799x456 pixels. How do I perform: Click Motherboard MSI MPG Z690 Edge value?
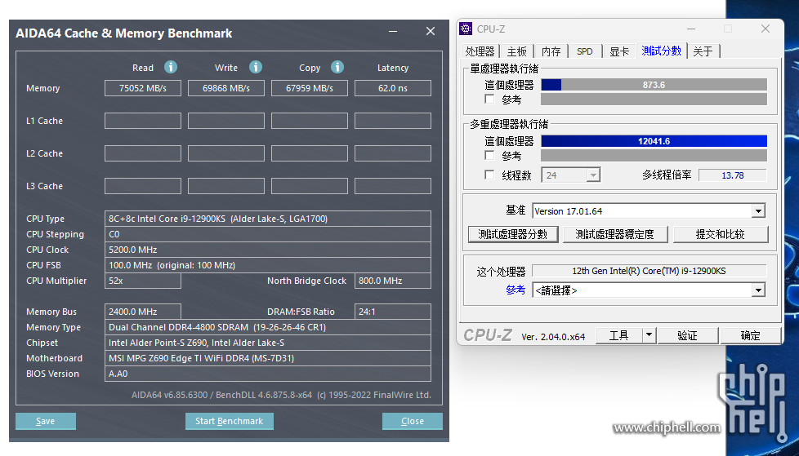point(268,358)
